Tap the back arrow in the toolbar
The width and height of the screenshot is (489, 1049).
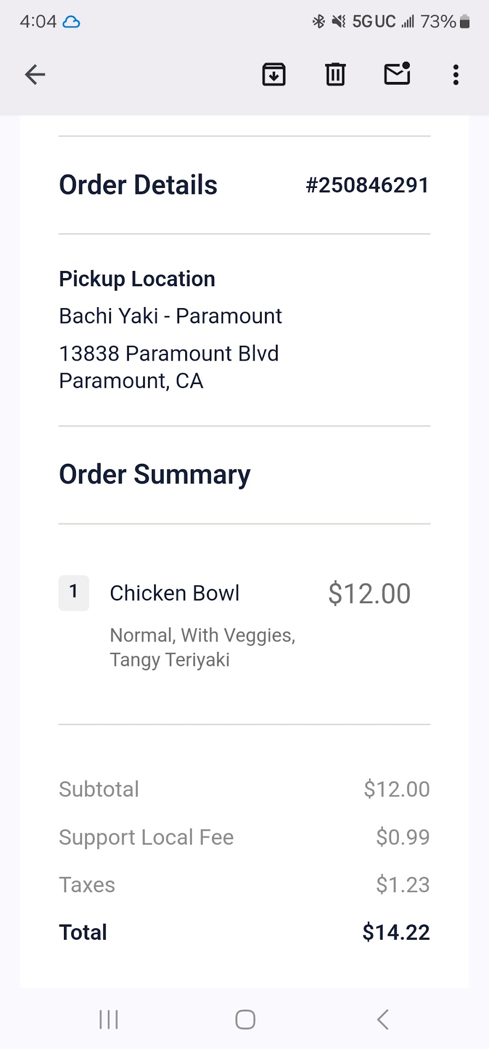35,74
